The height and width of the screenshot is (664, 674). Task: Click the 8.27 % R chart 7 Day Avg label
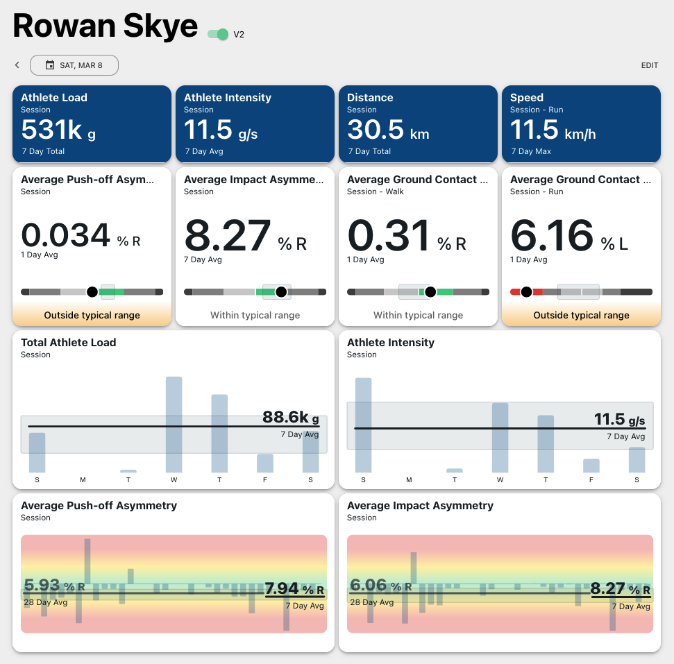pos(621,595)
